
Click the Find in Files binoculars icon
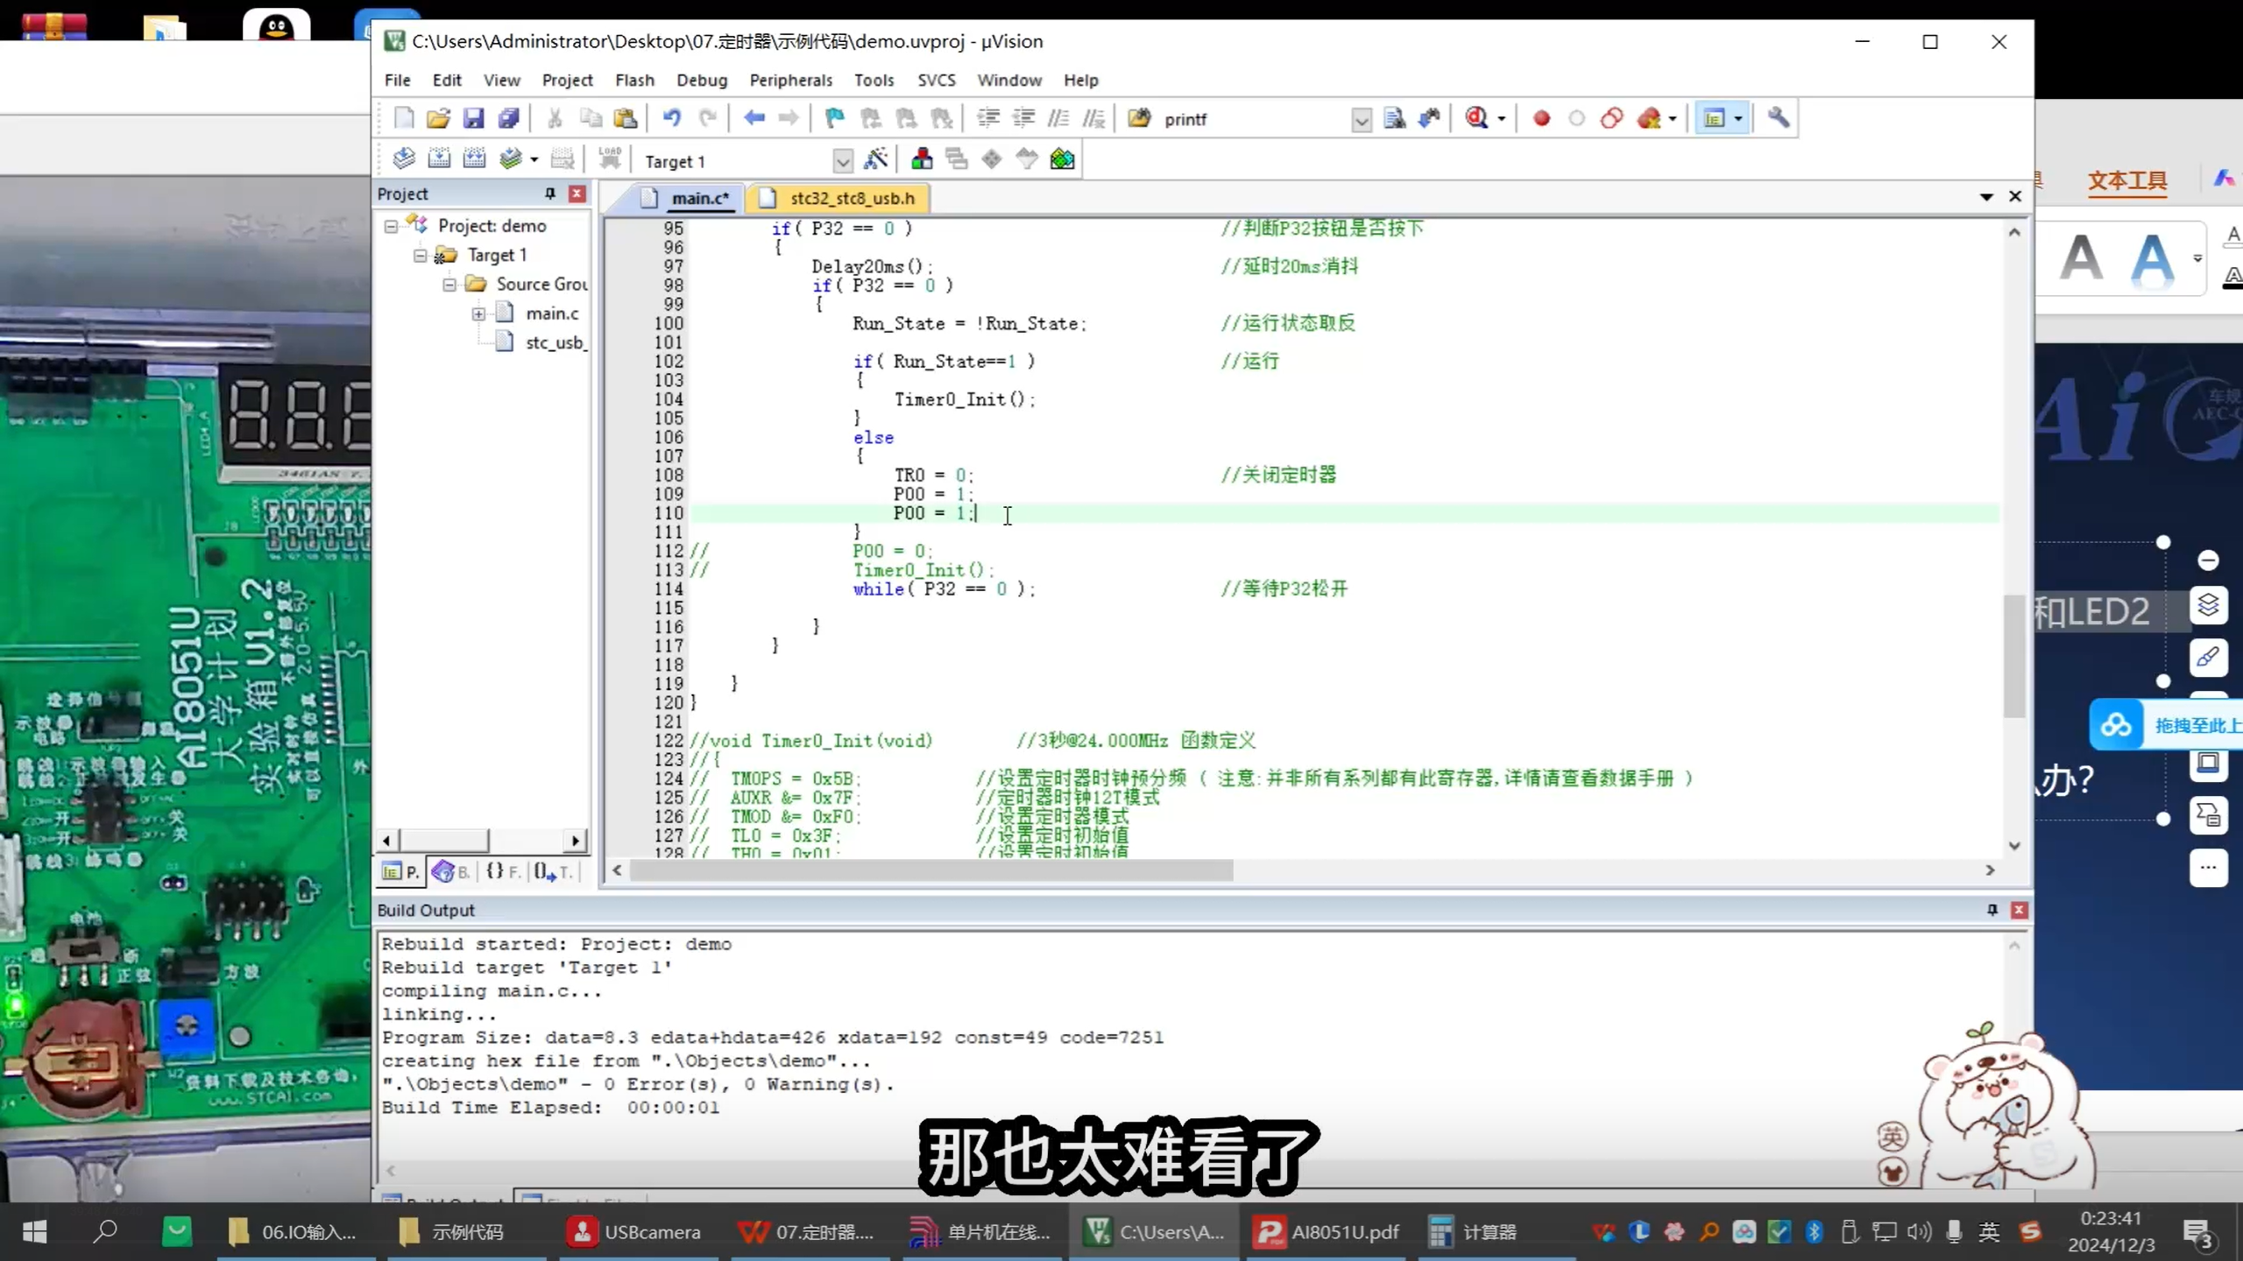coord(1140,118)
